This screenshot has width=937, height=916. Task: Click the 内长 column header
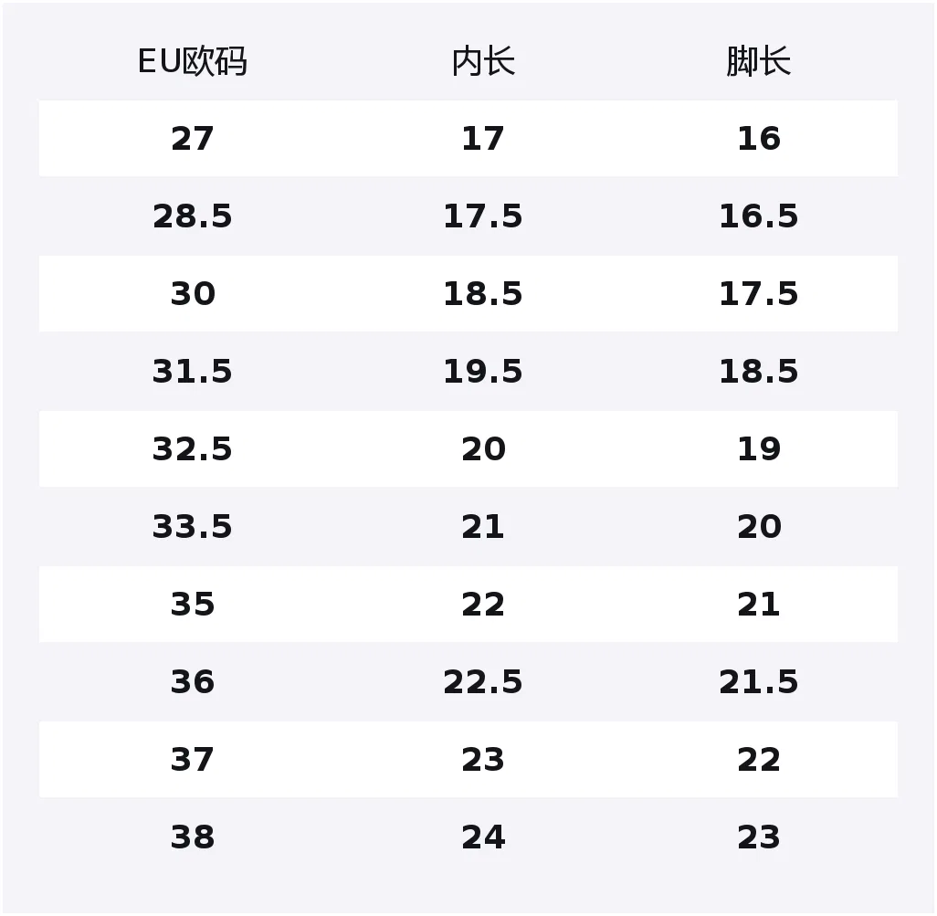(x=483, y=61)
